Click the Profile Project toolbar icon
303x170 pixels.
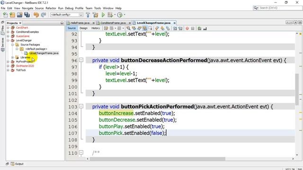(120, 15)
